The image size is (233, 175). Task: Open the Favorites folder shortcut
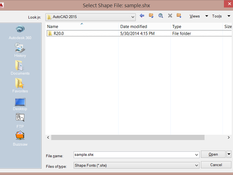(20, 85)
